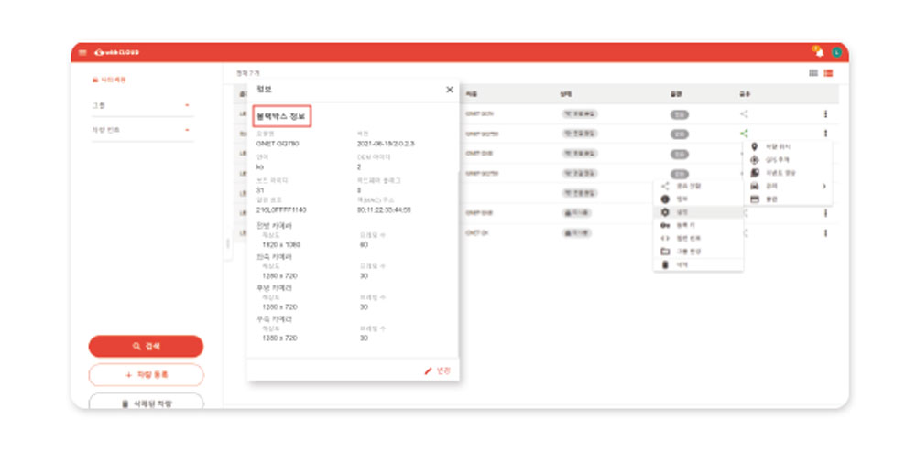This screenshot has width=916, height=451.
Task: Choose the highlighted gear 설정 menu entry
Action: pyautogui.click(x=698, y=212)
